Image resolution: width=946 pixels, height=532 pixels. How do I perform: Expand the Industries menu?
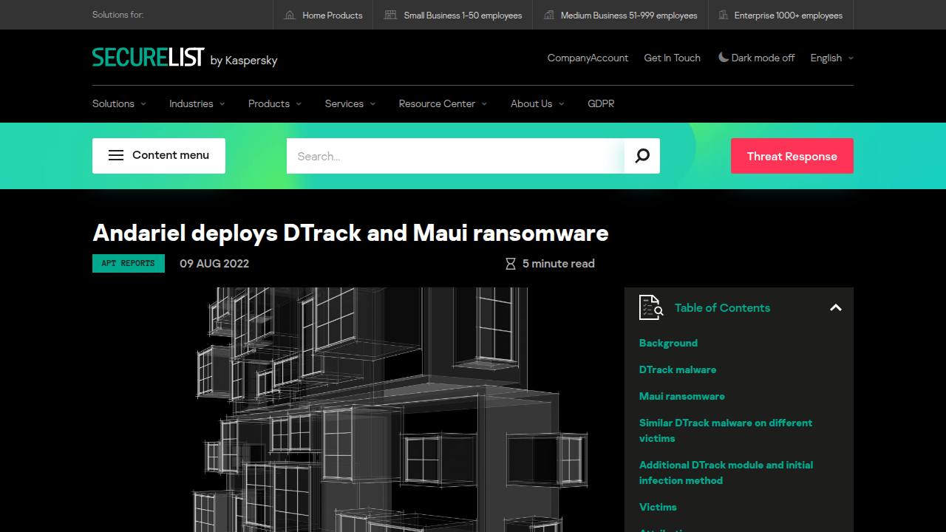[x=197, y=103]
